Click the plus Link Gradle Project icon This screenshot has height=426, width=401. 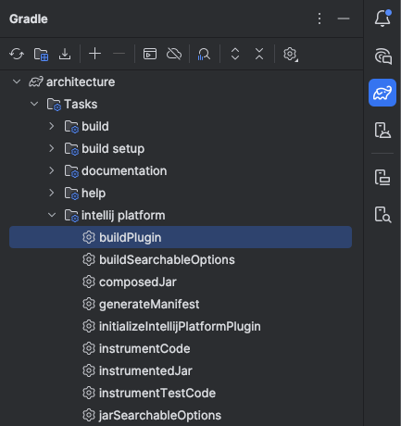click(x=94, y=54)
